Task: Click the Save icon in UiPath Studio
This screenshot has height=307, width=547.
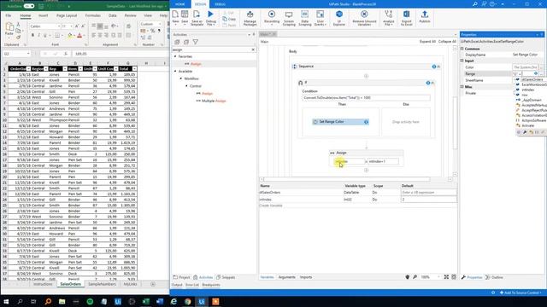Action: click(x=185, y=17)
